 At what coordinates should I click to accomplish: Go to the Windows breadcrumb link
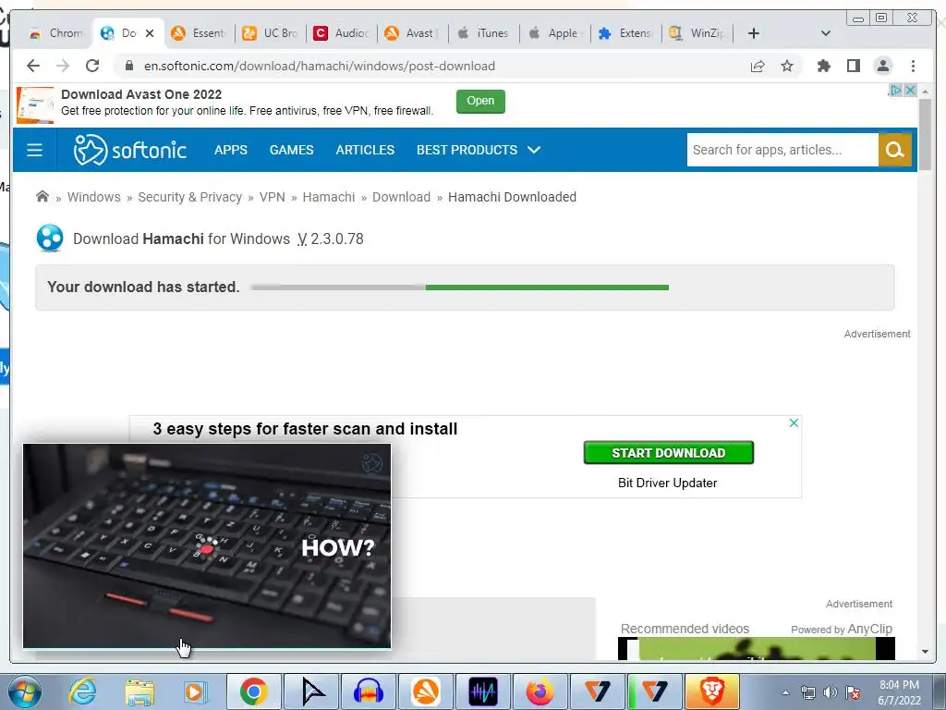coord(93,197)
